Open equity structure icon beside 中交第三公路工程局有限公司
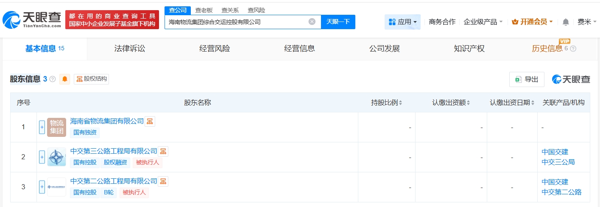Image resolution: width=600 pixels, height=207 pixels. pos(163,151)
